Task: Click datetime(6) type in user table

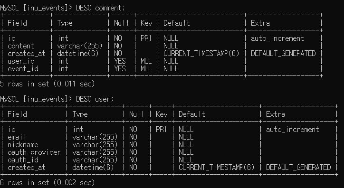Action: coord(93,168)
